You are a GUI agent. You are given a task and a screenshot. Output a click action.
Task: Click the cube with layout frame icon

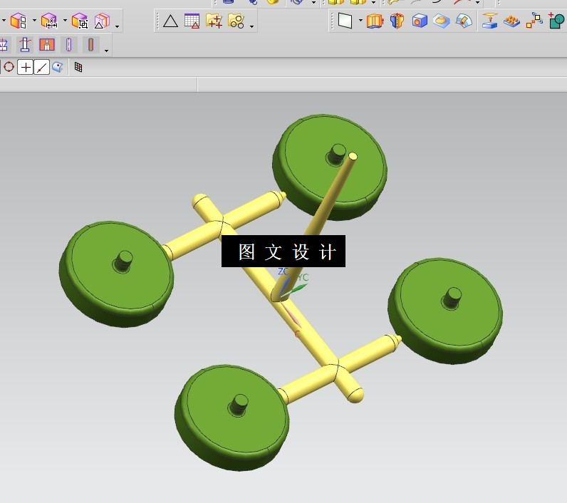click(x=80, y=21)
